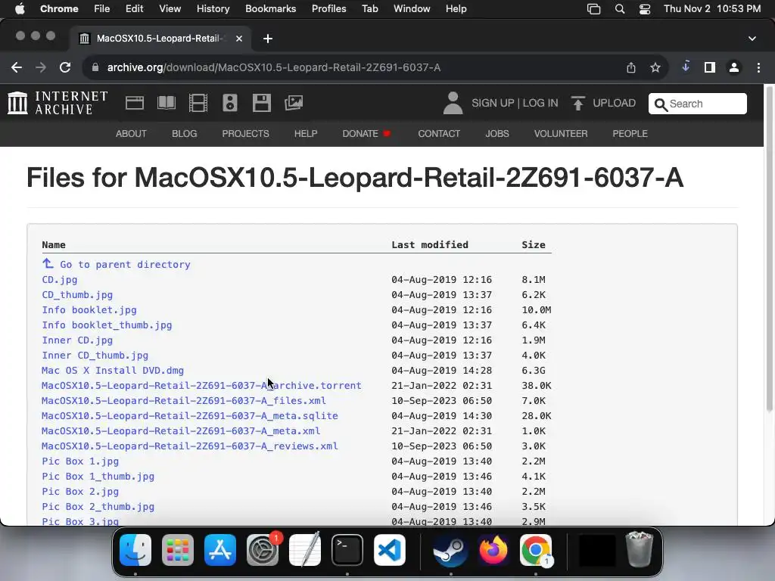
Task: Open the Texts book icon
Action: 166,103
